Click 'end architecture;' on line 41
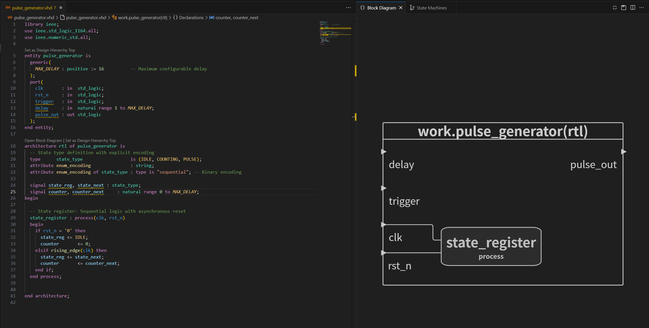This screenshot has width=649, height=328. tap(47, 296)
